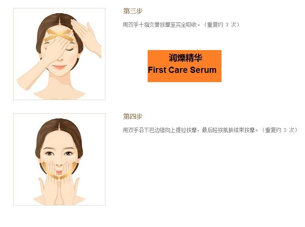The height and width of the screenshot is (227, 305).
Task: Click the woman's open eyes in step four
Action: click(x=59, y=154)
